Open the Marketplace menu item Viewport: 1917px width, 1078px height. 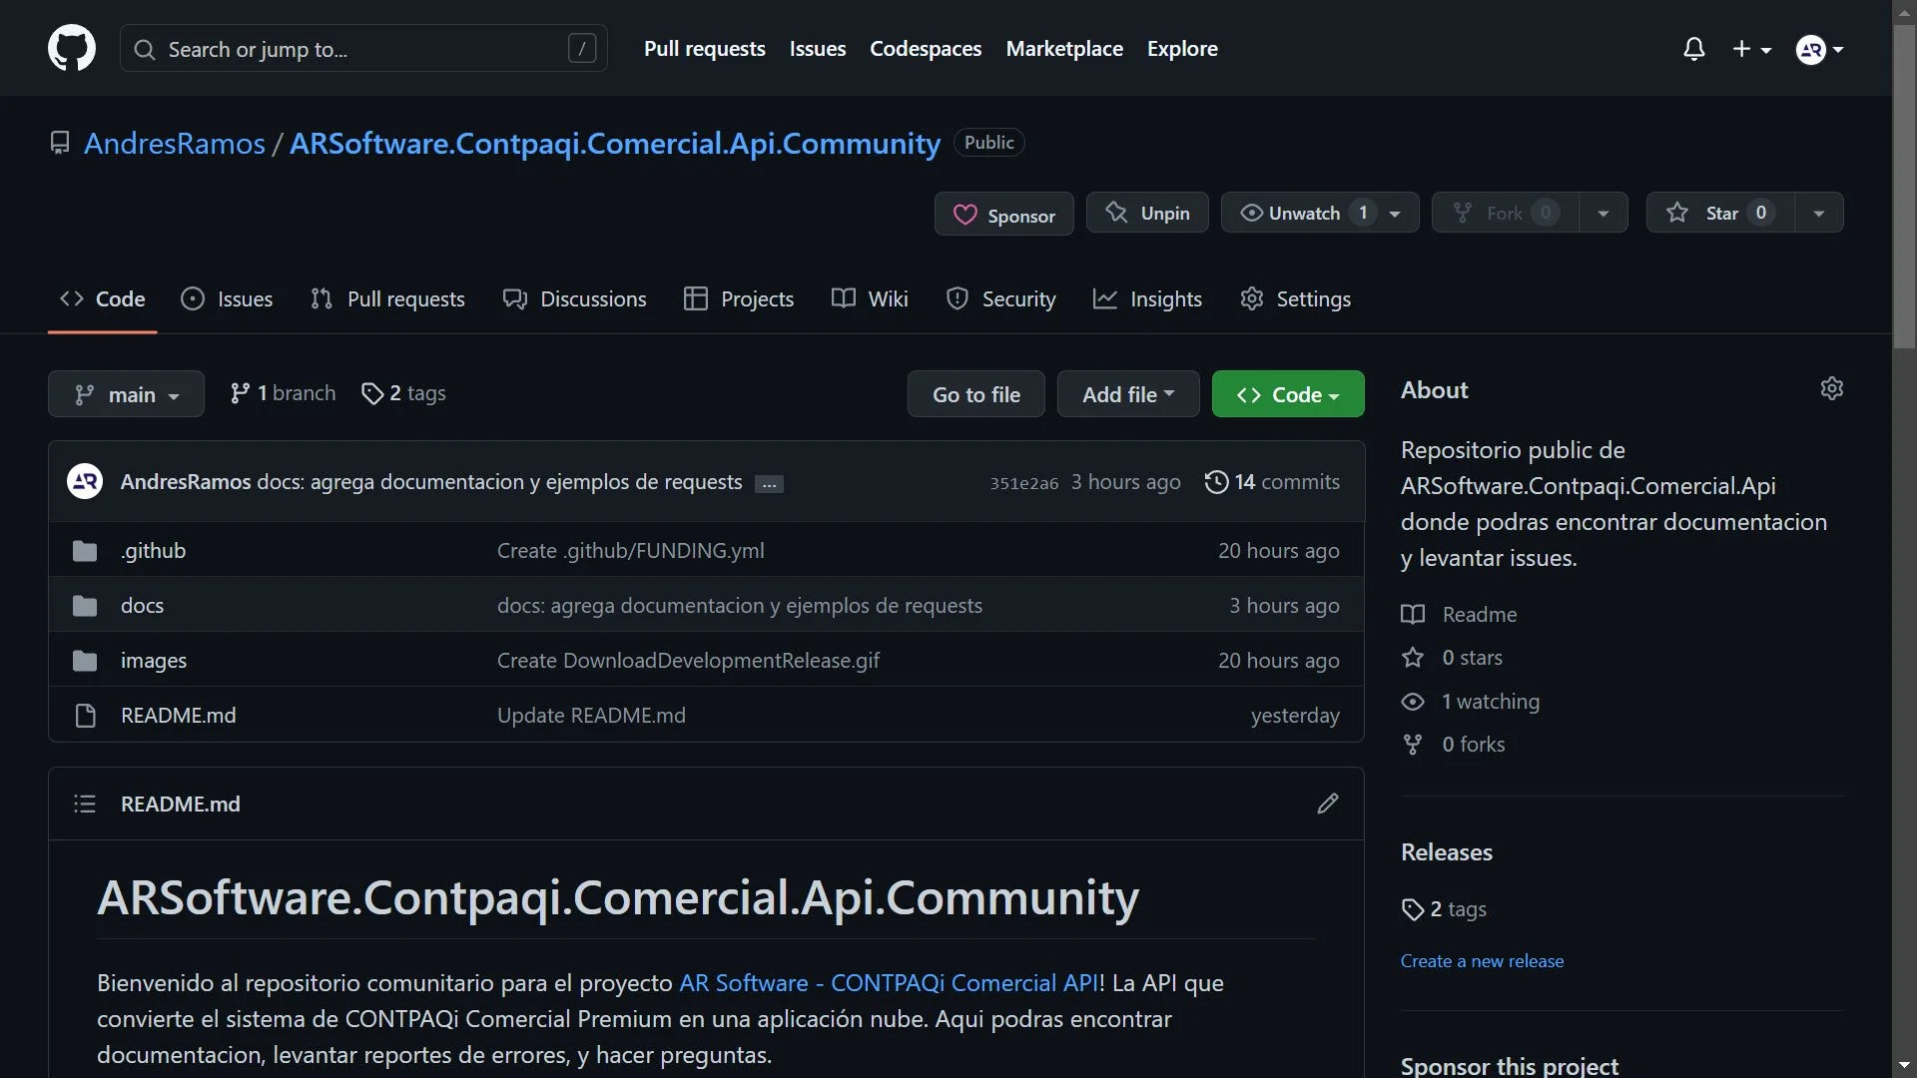pyautogui.click(x=1064, y=48)
